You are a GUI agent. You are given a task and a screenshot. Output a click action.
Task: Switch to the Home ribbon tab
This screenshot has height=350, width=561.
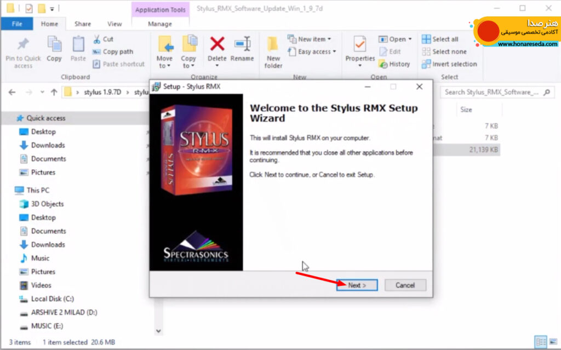[49, 24]
